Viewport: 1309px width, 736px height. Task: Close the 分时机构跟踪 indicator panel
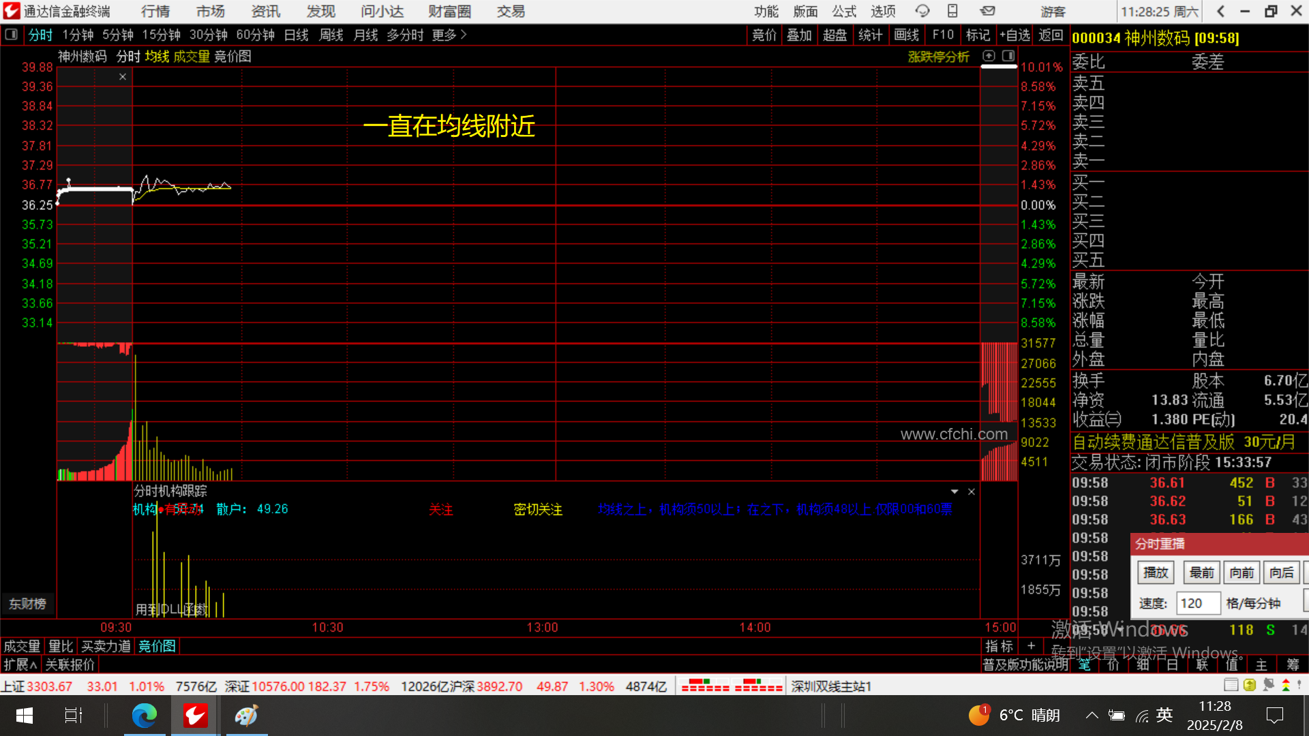pos(972,491)
